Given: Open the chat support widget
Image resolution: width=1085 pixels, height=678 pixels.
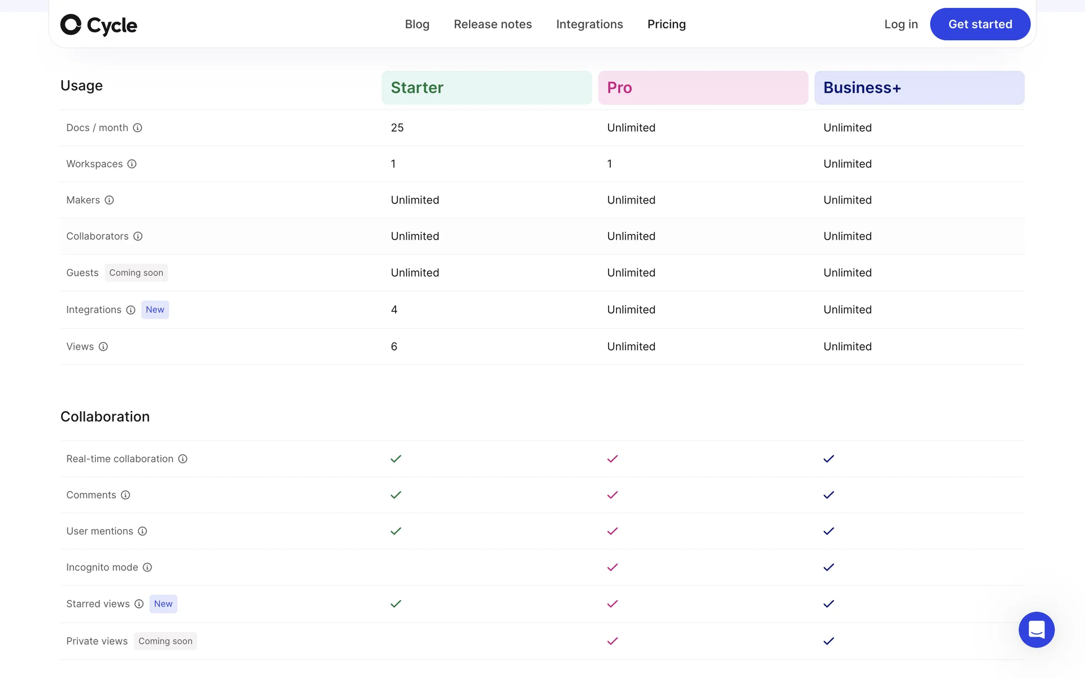Looking at the screenshot, I should click(x=1036, y=629).
